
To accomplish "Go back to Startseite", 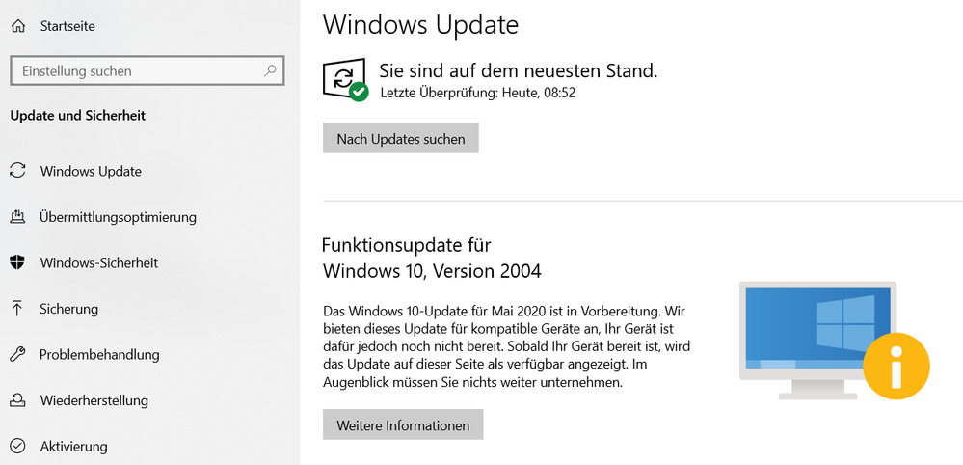I will point(67,26).
